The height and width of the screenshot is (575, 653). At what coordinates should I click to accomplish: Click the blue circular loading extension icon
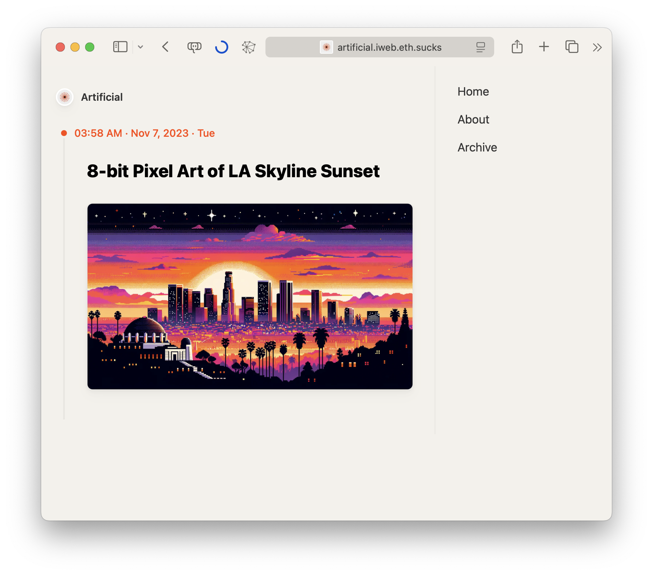pos(222,47)
